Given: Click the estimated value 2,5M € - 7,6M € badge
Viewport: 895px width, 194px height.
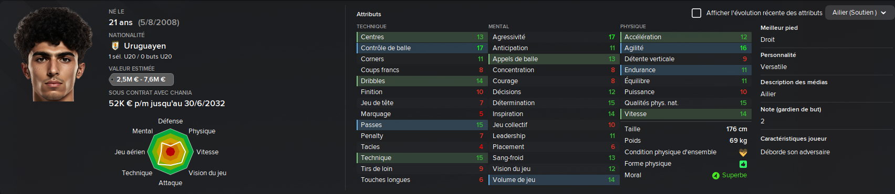Looking at the screenshot, I should point(141,79).
